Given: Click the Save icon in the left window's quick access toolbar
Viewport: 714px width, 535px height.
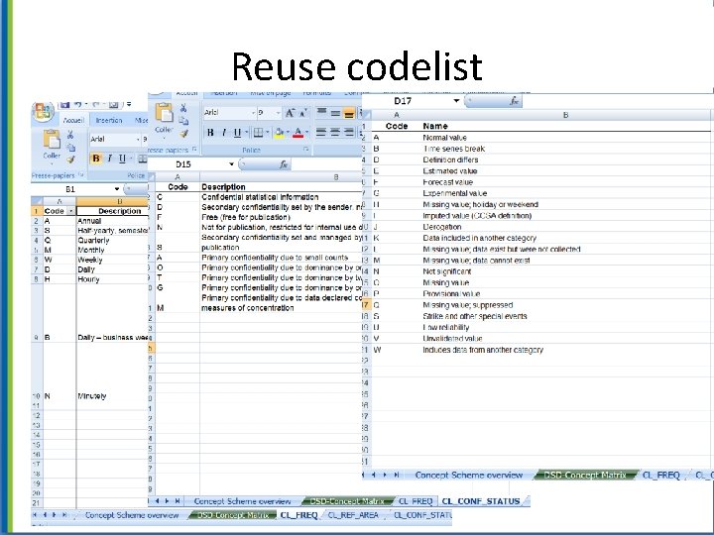Looking at the screenshot, I should [64, 105].
